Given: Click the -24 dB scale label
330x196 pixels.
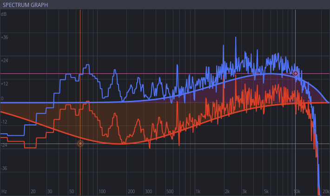Looking at the screenshot, I should (x=4, y=145).
